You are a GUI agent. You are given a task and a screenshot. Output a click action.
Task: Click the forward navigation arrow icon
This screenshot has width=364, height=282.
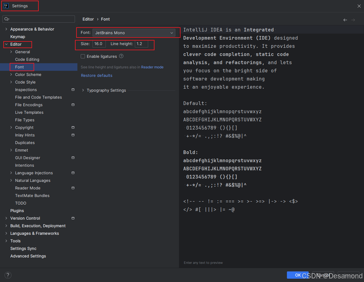(x=353, y=20)
